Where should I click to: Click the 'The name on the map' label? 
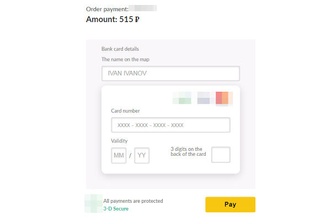click(125, 60)
